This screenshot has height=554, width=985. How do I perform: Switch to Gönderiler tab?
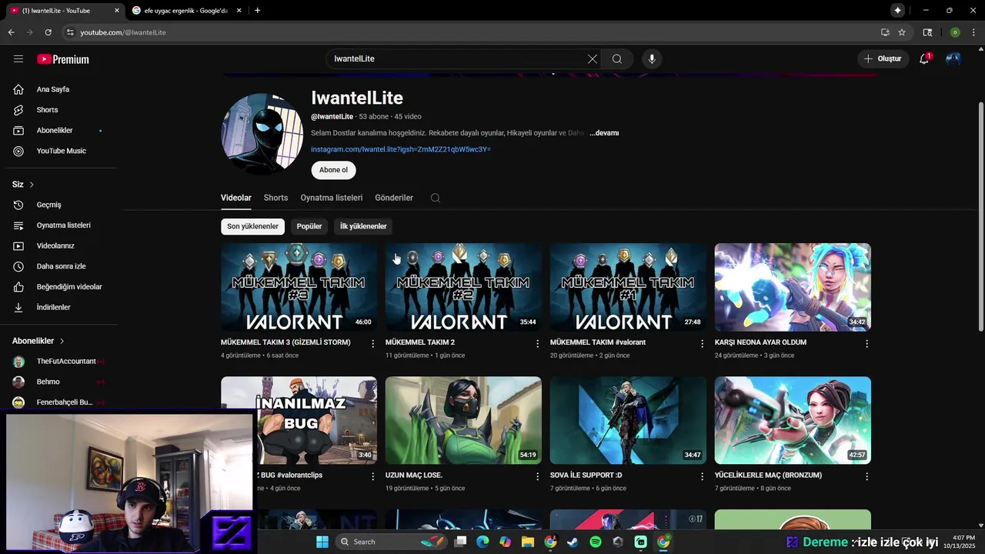point(394,198)
